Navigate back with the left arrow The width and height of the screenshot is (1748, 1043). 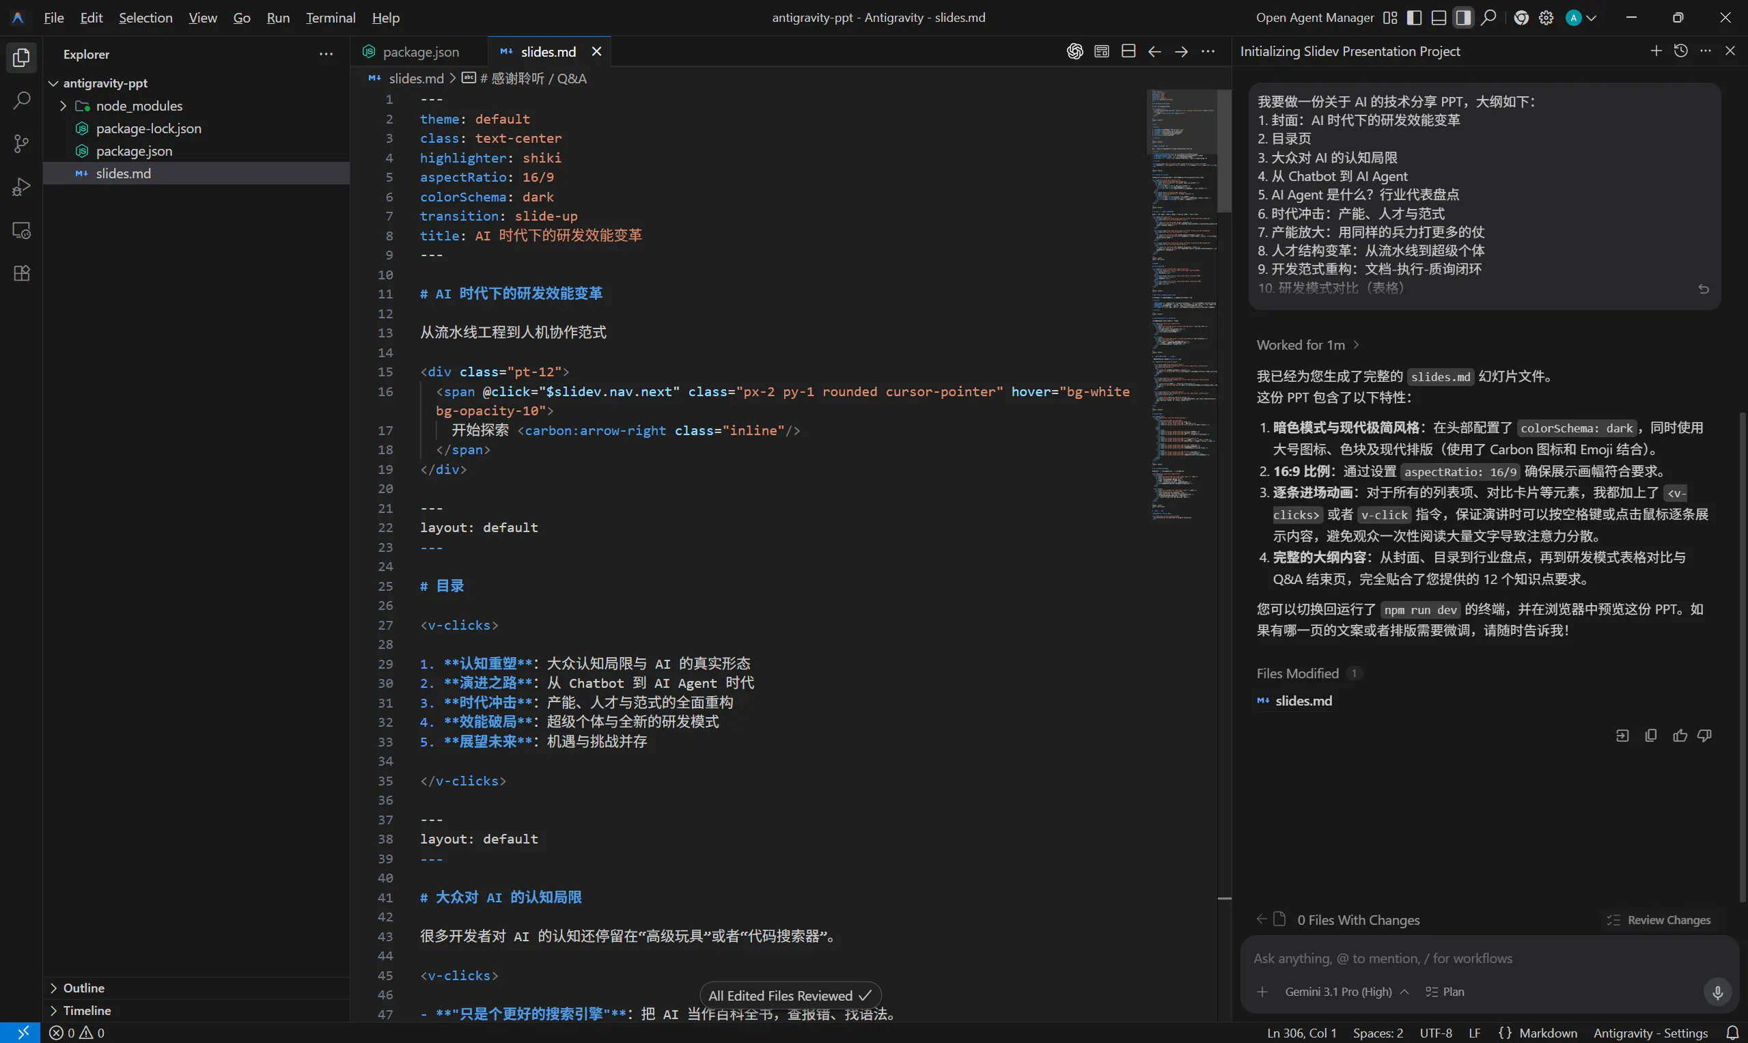[1154, 51]
